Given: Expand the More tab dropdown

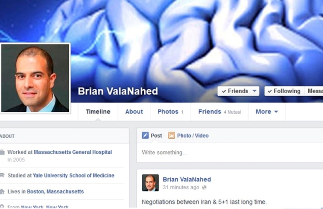Looking at the screenshot, I should click(267, 112).
